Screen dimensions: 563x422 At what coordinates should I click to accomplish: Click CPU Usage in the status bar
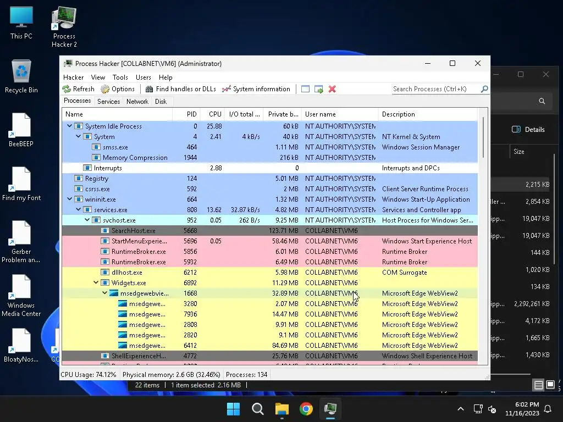(x=89, y=375)
